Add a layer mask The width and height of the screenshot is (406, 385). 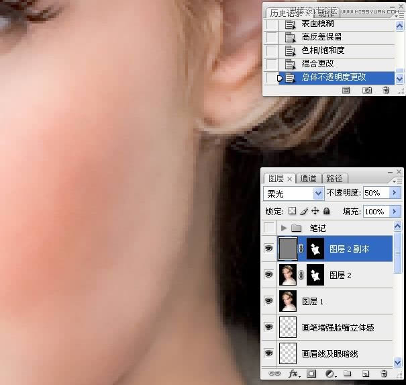(311, 373)
